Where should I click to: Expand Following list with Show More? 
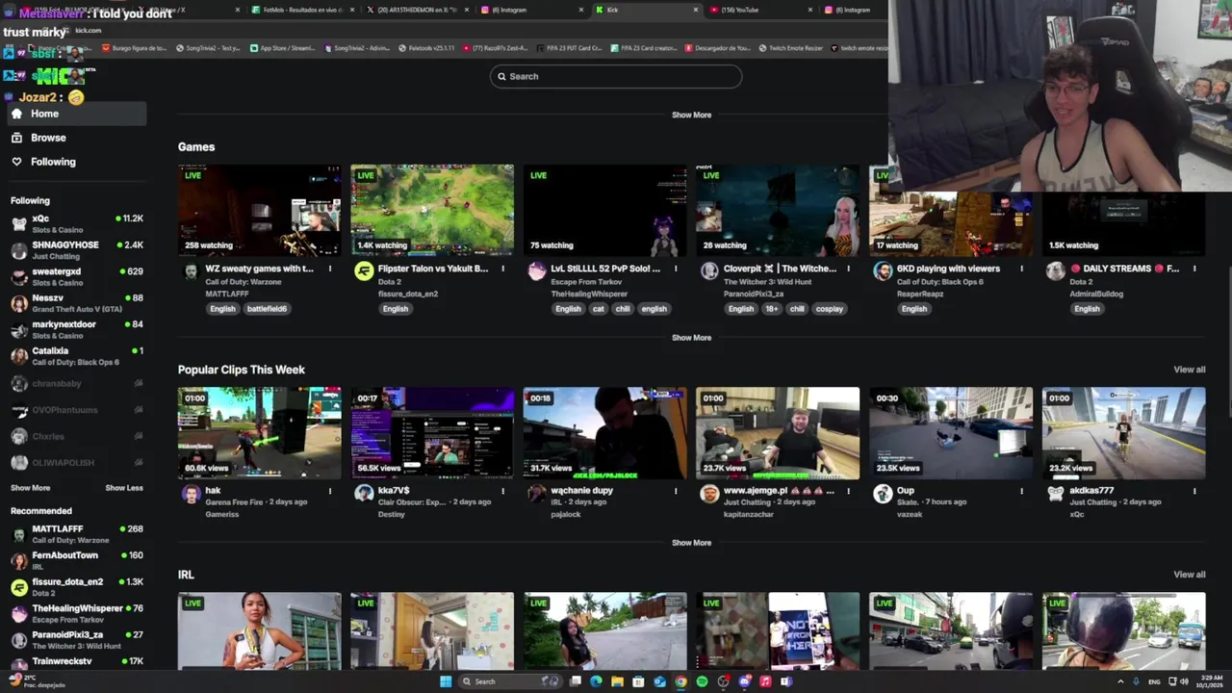[30, 488]
